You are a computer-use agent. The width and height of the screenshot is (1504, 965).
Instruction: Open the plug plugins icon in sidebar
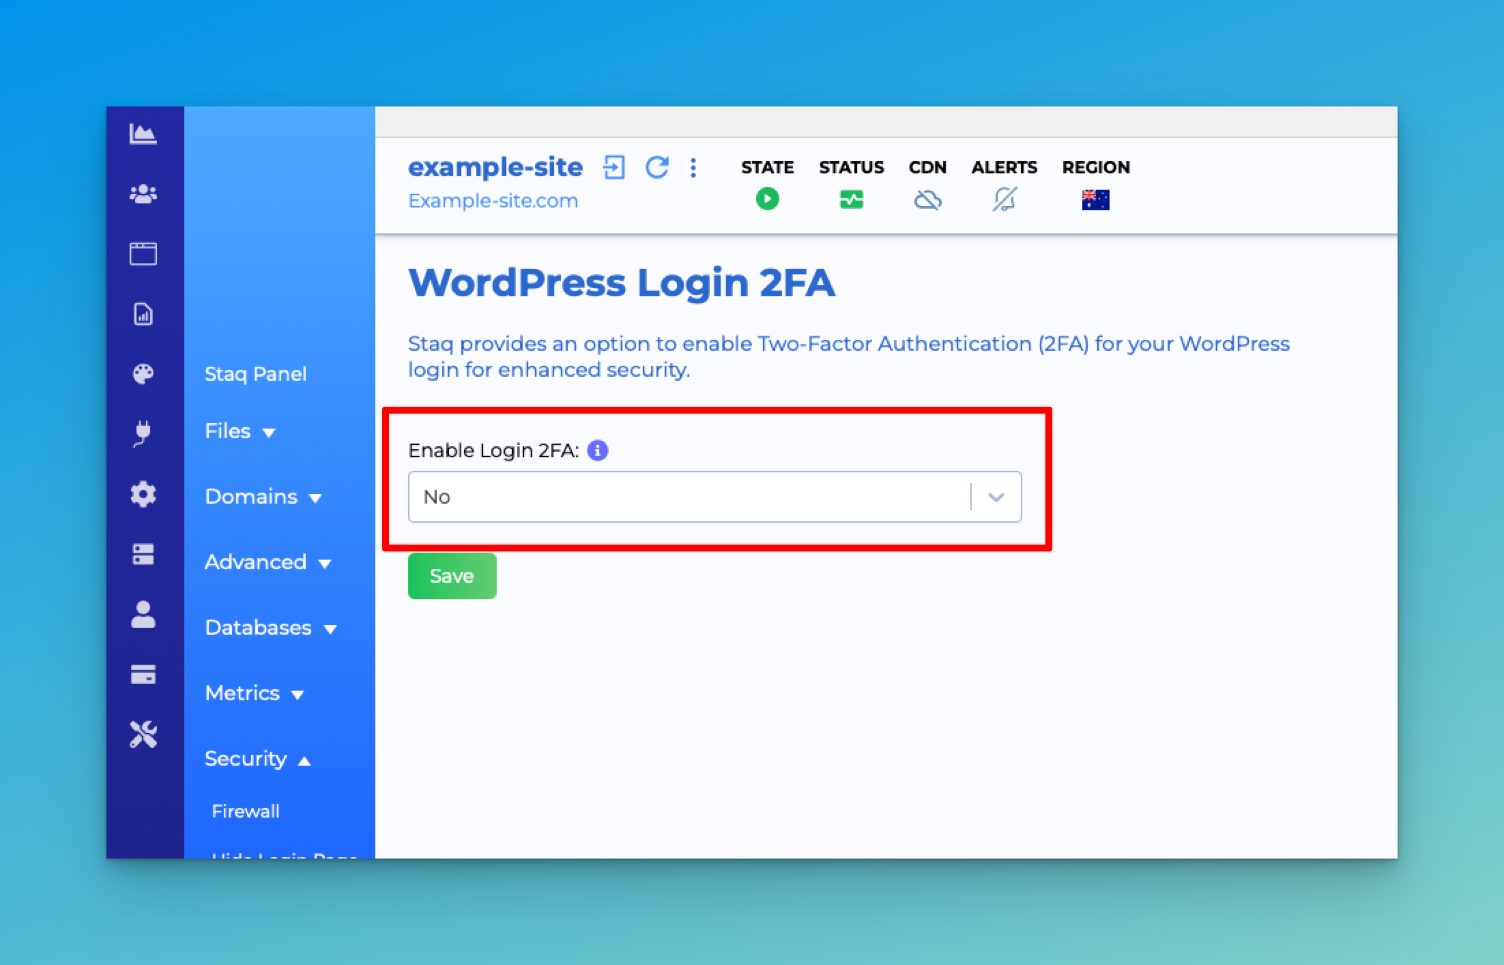click(143, 433)
